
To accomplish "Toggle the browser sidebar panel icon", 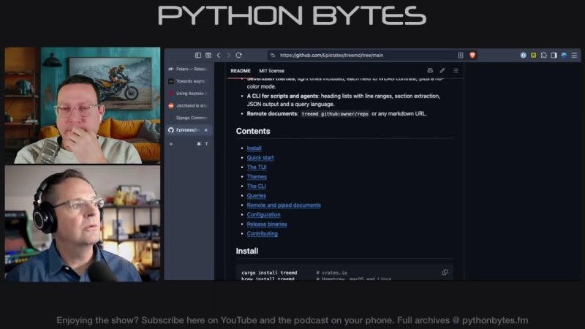I will pyautogui.click(x=198, y=56).
